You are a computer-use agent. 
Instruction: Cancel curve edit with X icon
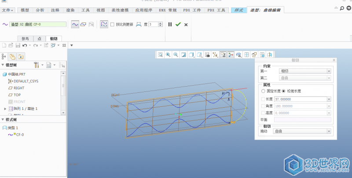[186, 25]
